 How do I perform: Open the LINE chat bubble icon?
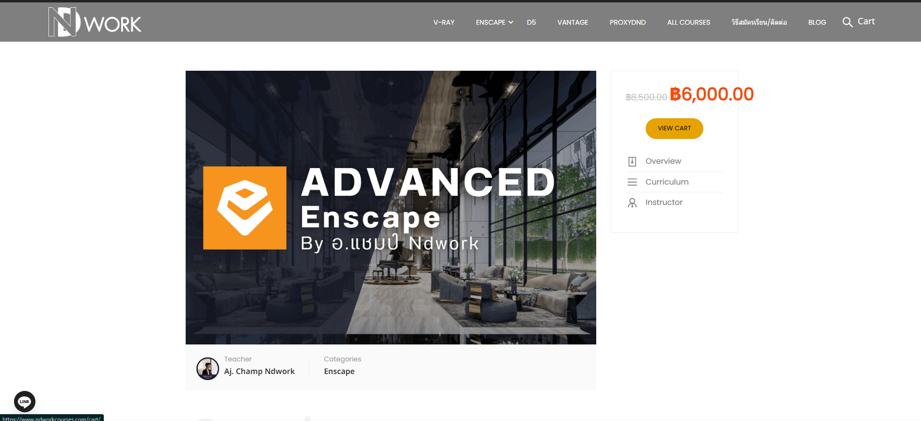point(25,401)
